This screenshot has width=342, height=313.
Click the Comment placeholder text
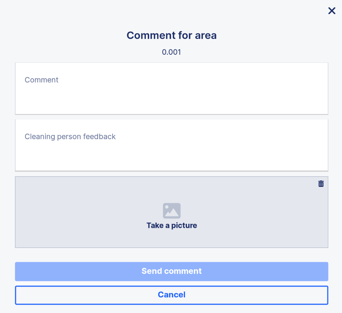tap(42, 80)
